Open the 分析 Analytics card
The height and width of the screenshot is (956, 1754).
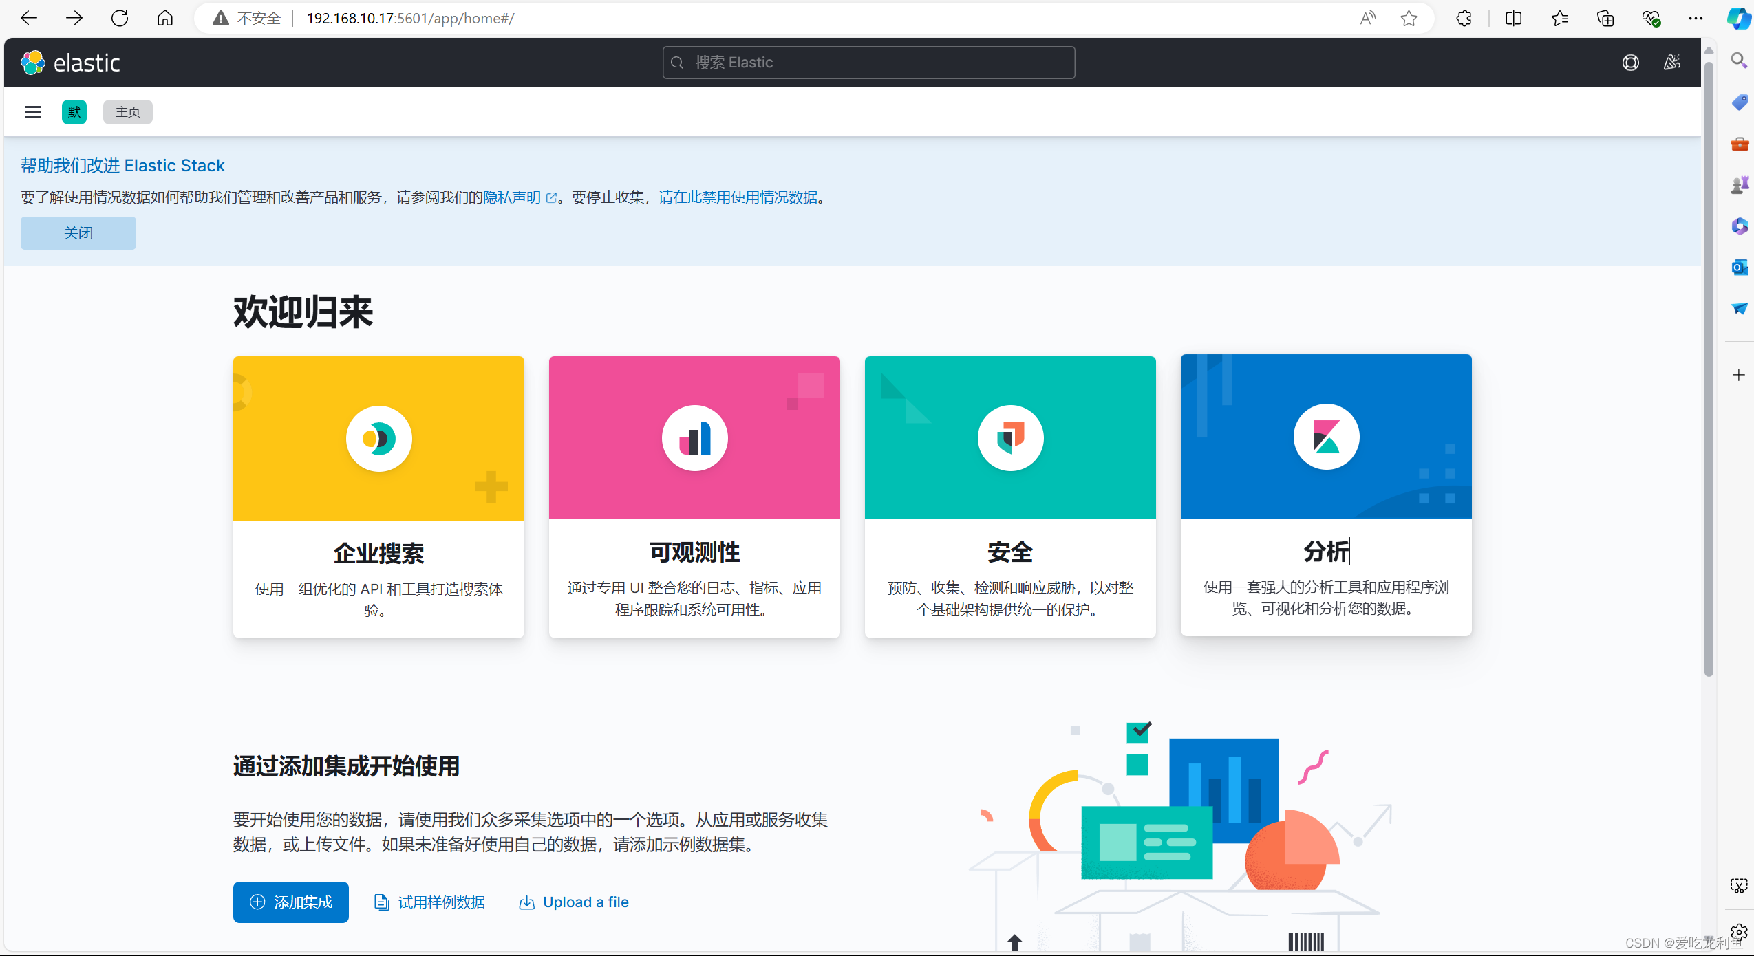click(x=1326, y=495)
